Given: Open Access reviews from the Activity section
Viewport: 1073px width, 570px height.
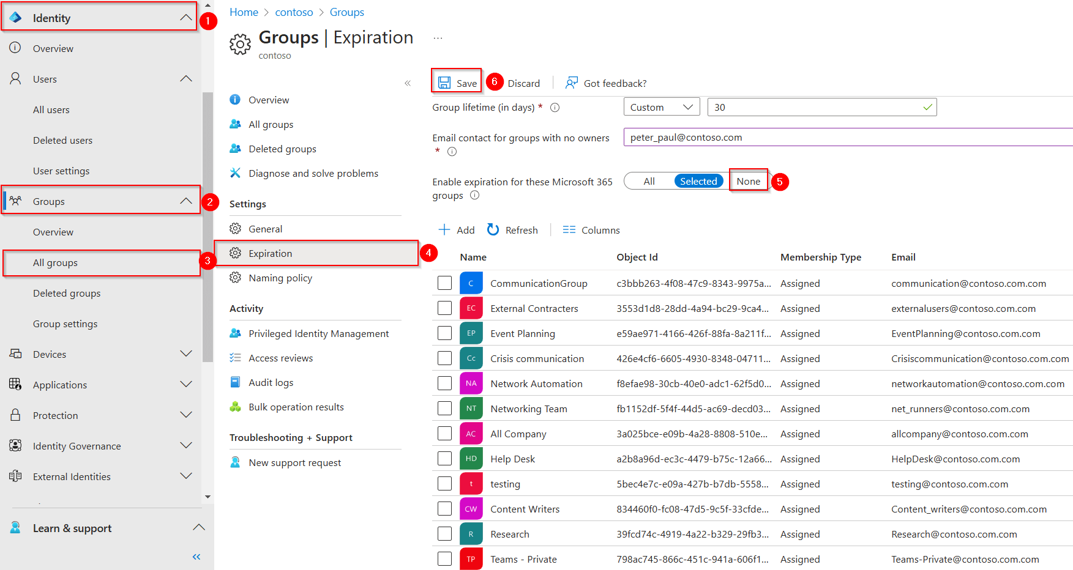Looking at the screenshot, I should tap(280, 358).
